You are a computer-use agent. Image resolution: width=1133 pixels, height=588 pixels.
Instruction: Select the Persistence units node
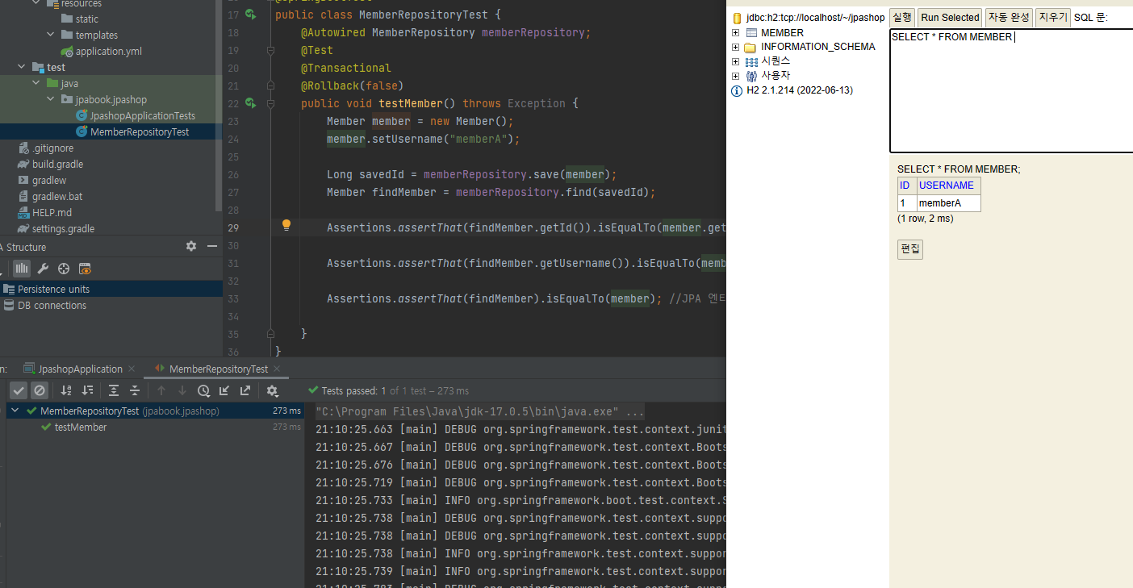pos(53,289)
